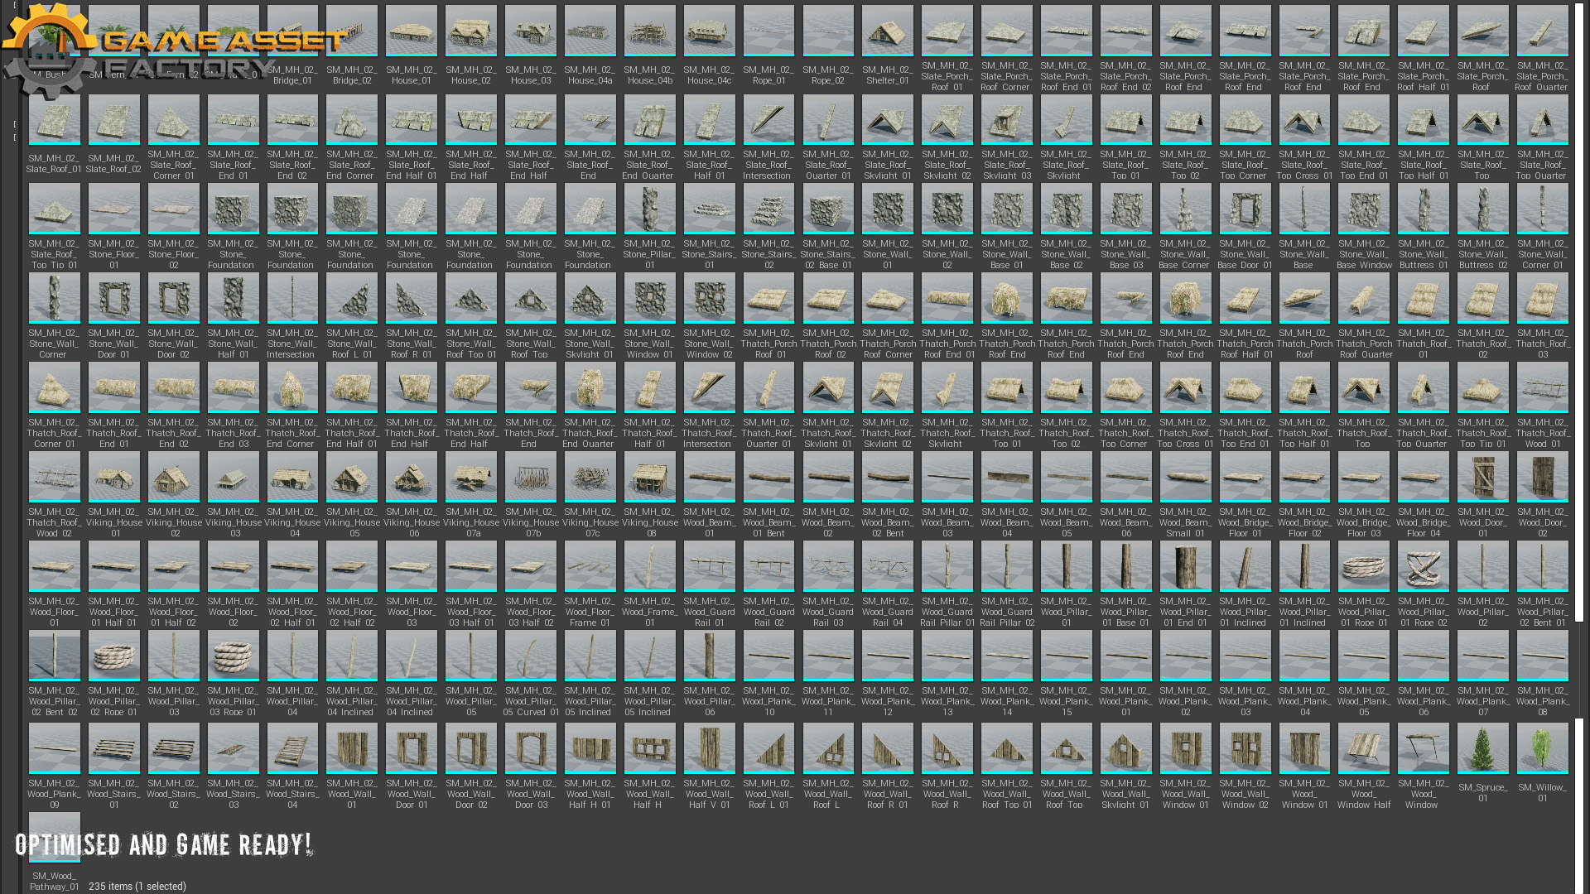Screen dimensions: 1590x894
Task: Choose the SM_MH_02_Stone_Floor_01 asset
Action: (x=113, y=209)
